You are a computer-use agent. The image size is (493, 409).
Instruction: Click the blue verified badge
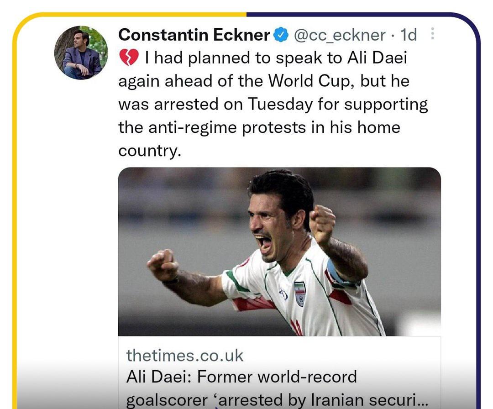tap(281, 35)
